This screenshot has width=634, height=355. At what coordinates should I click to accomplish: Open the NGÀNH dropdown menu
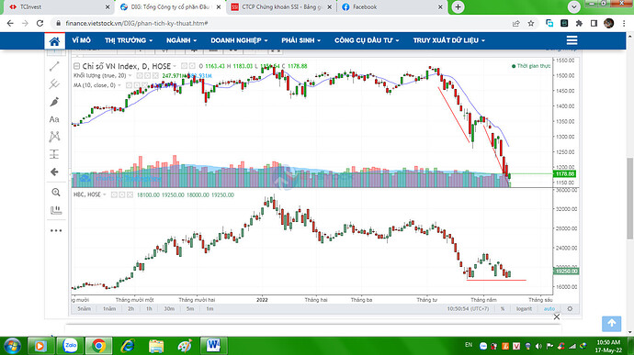[x=182, y=40]
